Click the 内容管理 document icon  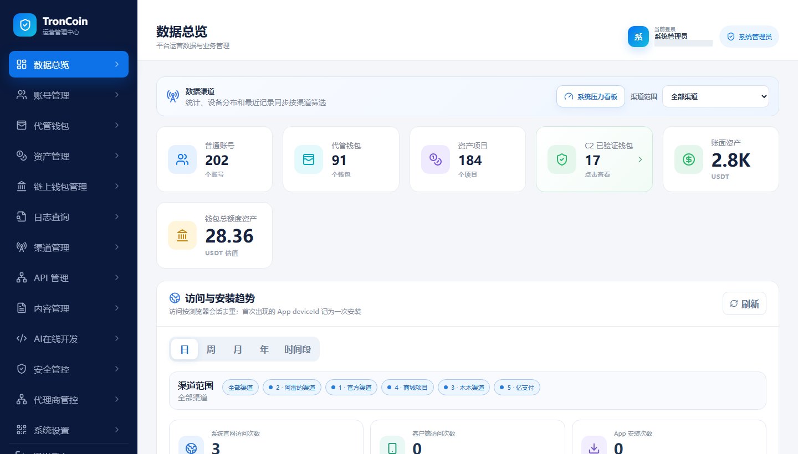click(x=22, y=308)
